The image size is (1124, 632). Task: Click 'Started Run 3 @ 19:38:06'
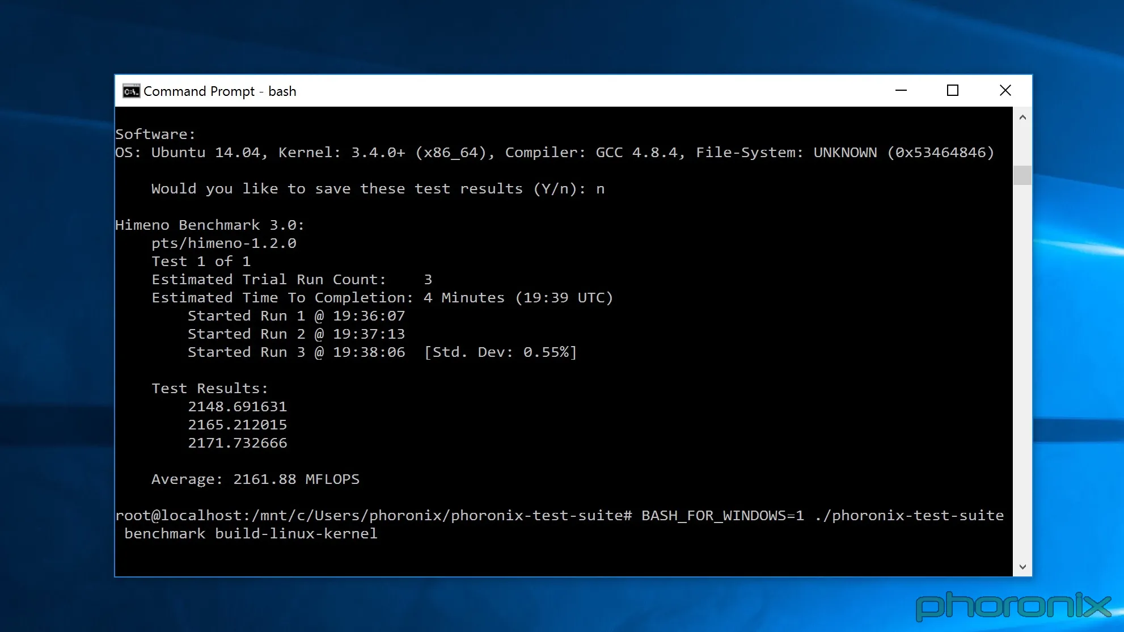(x=297, y=352)
